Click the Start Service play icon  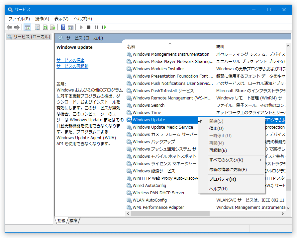[81, 28]
